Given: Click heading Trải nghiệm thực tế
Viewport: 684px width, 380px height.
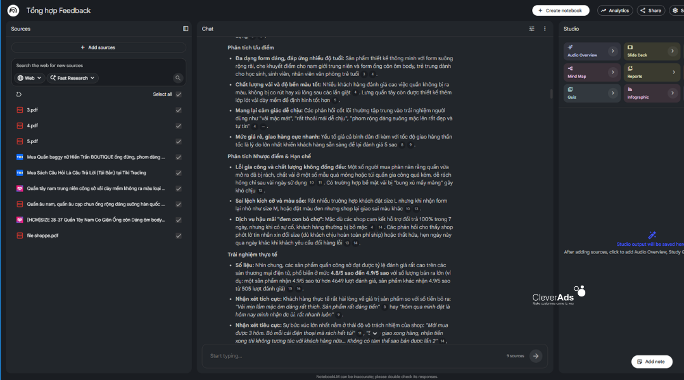Looking at the screenshot, I should point(252,255).
